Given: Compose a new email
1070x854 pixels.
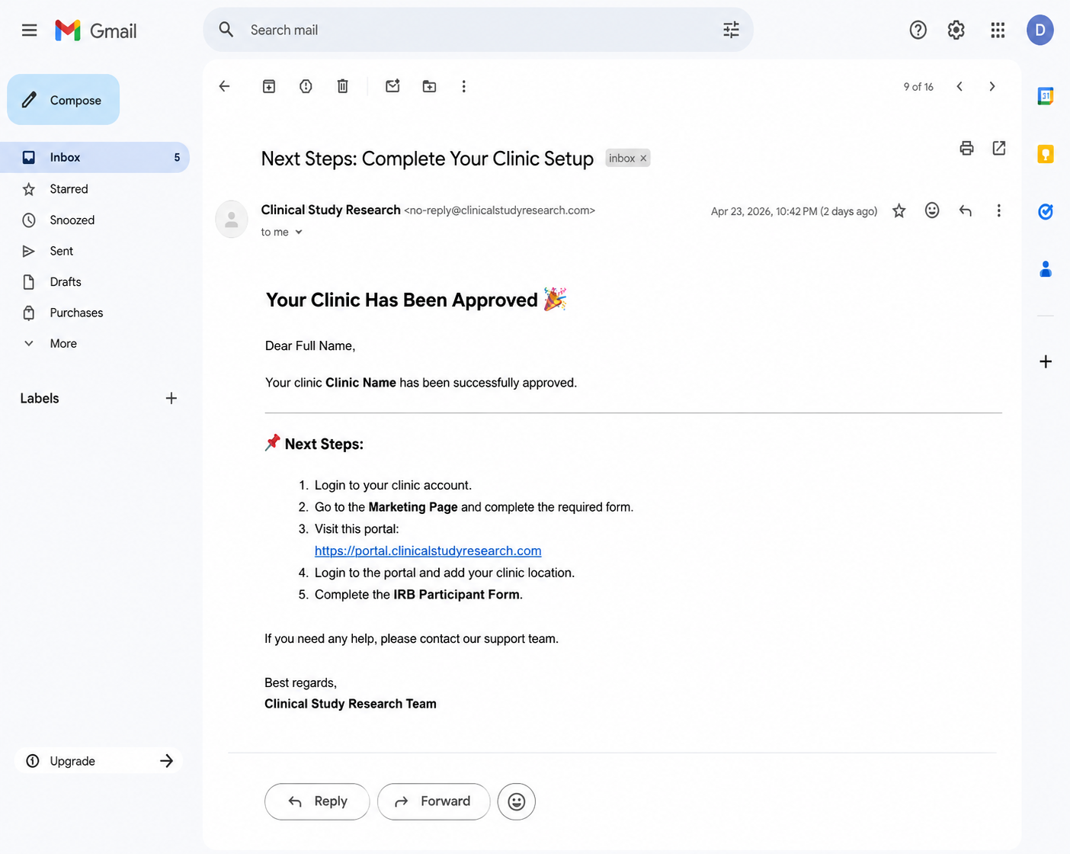Looking at the screenshot, I should (63, 100).
